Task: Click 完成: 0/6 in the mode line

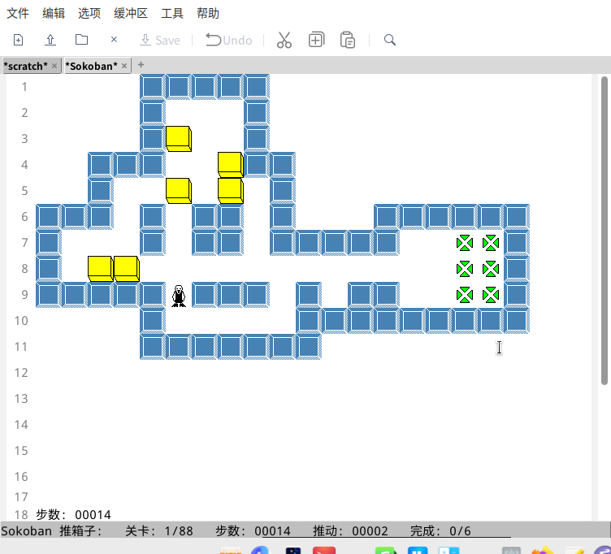Action: 440,531
